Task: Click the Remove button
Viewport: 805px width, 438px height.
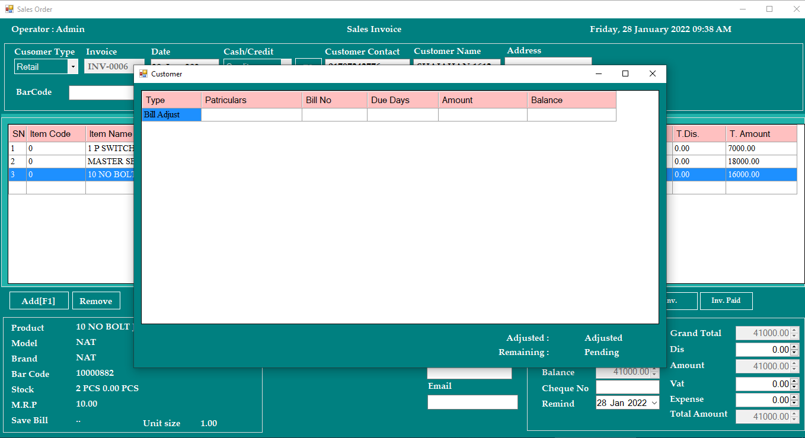Action: point(95,300)
